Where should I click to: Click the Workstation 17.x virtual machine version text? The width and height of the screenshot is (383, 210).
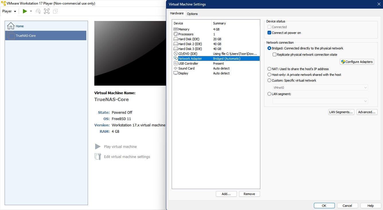pyautogui.click(x=138, y=125)
